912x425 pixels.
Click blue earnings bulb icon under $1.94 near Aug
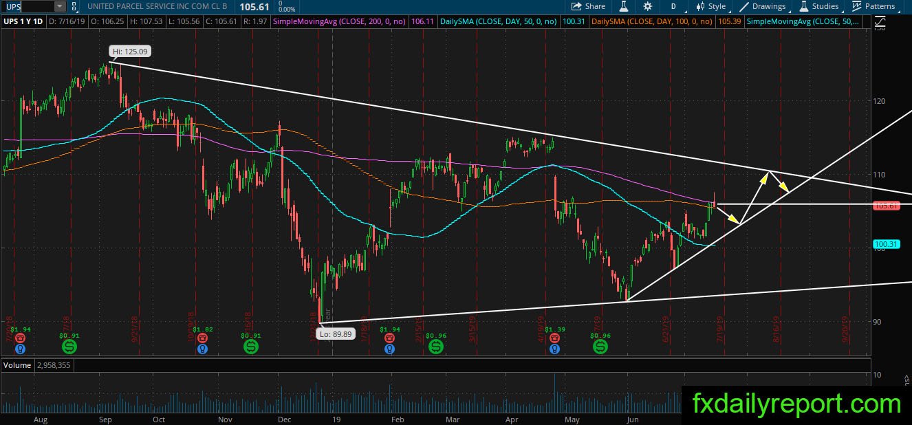point(20,349)
